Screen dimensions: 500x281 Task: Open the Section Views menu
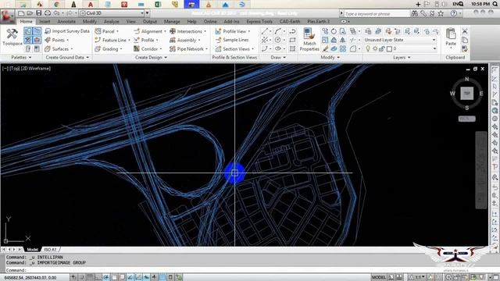234,48
